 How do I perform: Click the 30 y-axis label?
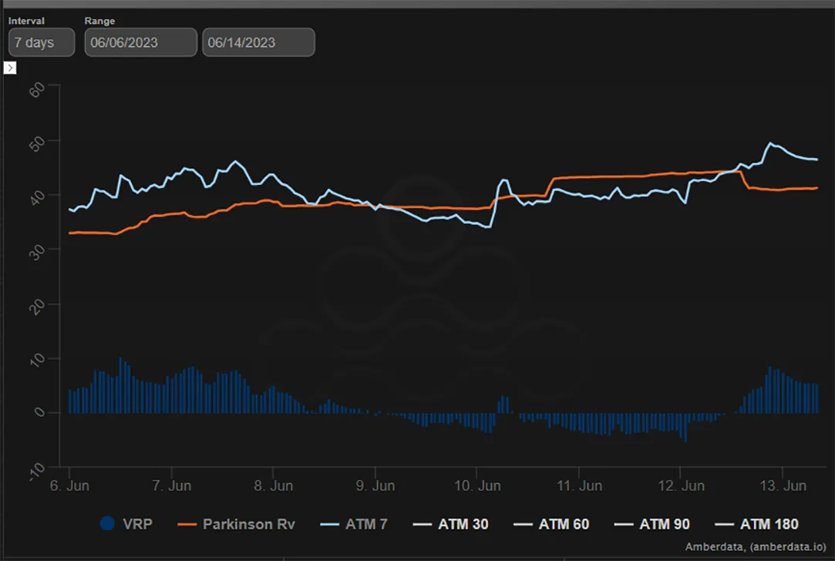[x=37, y=252]
